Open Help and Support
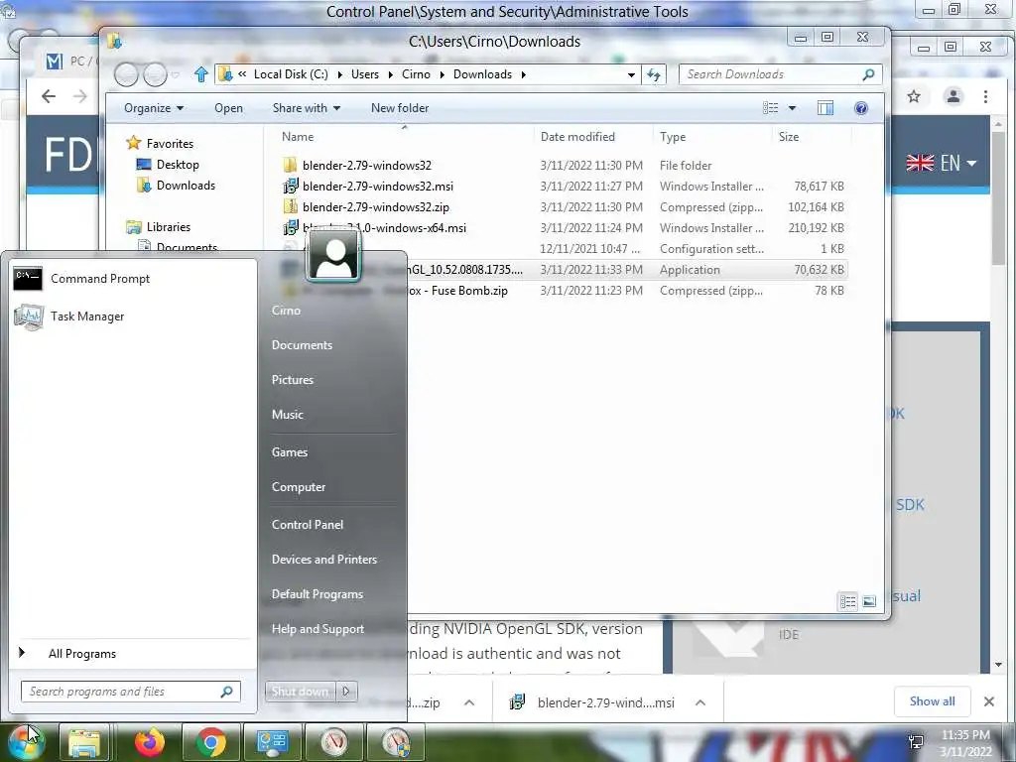Viewport: 1016px width, 762px height. coord(317,628)
